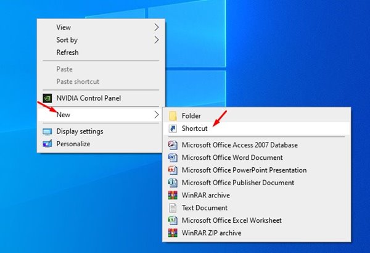The image size is (370, 253).
Task: Select WinRAR archive from New submenu
Action: coord(205,195)
